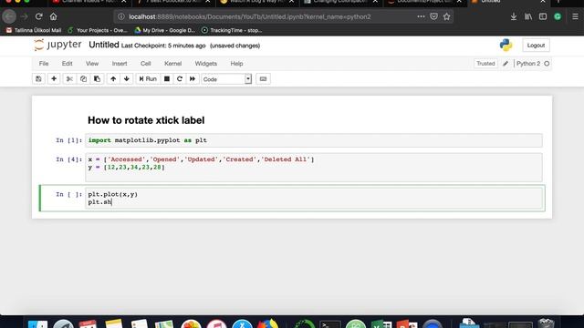Click the Last Checkpoint status text
This screenshot has height=328, width=584.
point(163,46)
